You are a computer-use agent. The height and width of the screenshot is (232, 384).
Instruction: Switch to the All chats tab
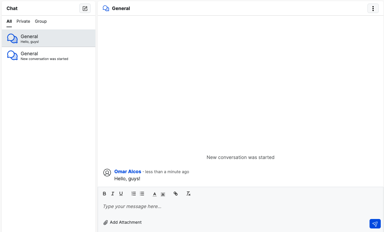tap(9, 21)
